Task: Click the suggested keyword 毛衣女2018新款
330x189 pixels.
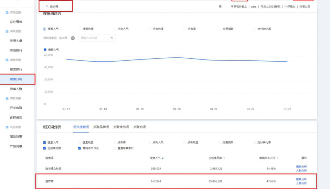Action: [270, 7]
